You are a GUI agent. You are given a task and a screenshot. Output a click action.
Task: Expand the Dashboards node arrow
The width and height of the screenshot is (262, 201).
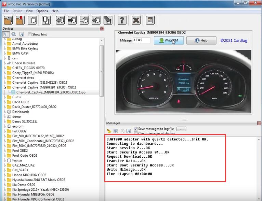click(5, 112)
